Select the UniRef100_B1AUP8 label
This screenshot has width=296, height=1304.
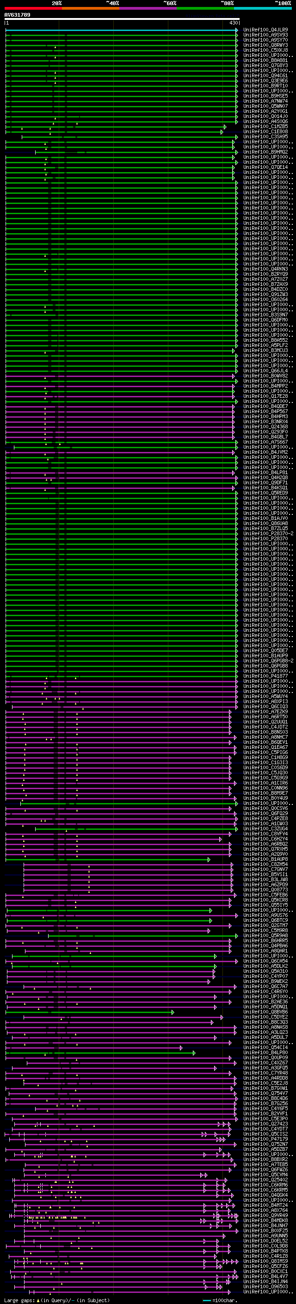click(265, 859)
